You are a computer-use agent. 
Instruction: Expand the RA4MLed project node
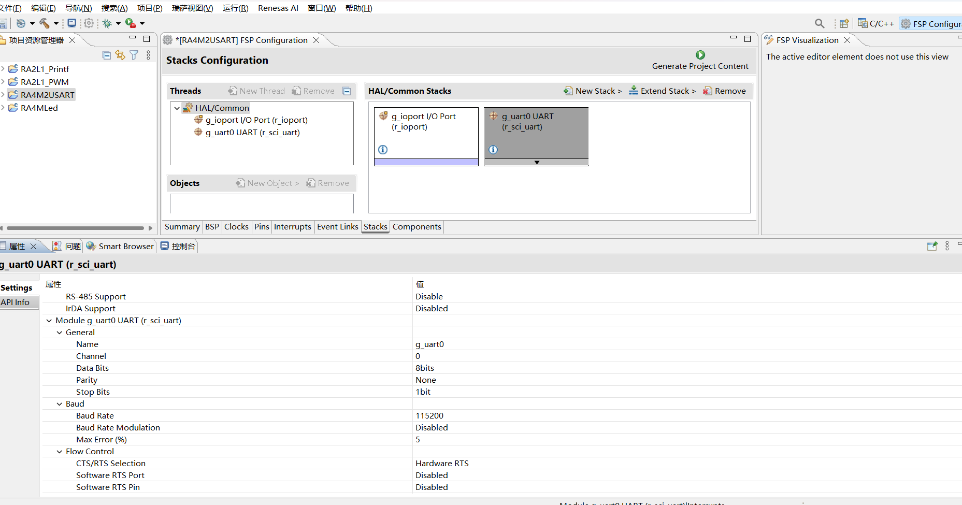coord(3,108)
